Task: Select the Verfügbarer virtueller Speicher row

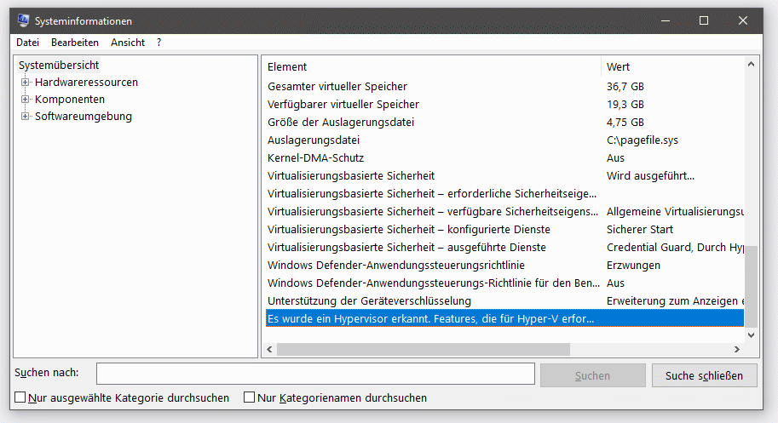Action: (504, 105)
